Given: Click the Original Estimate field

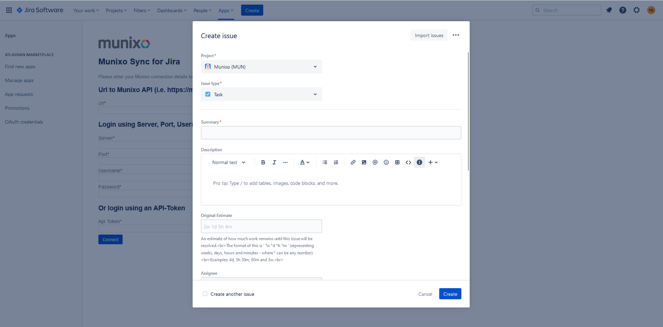Looking at the screenshot, I should [x=261, y=226].
